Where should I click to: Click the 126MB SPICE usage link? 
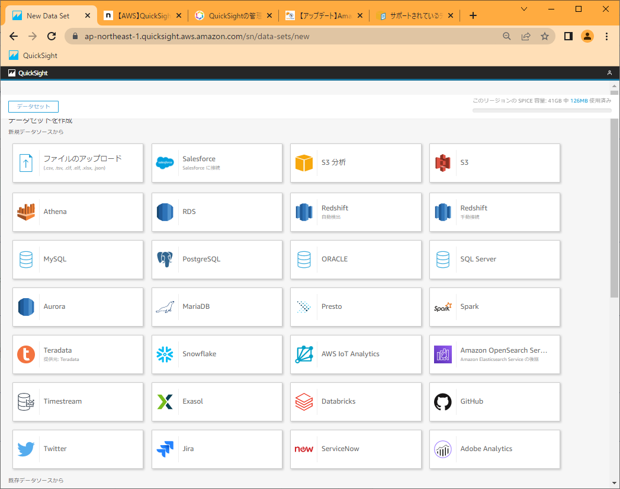tap(579, 101)
